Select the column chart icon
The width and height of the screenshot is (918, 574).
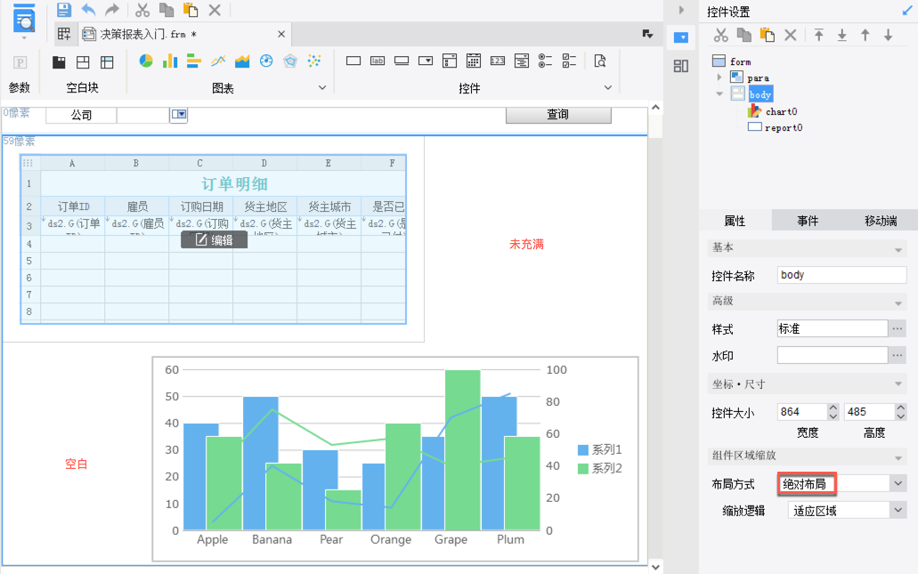tap(170, 61)
